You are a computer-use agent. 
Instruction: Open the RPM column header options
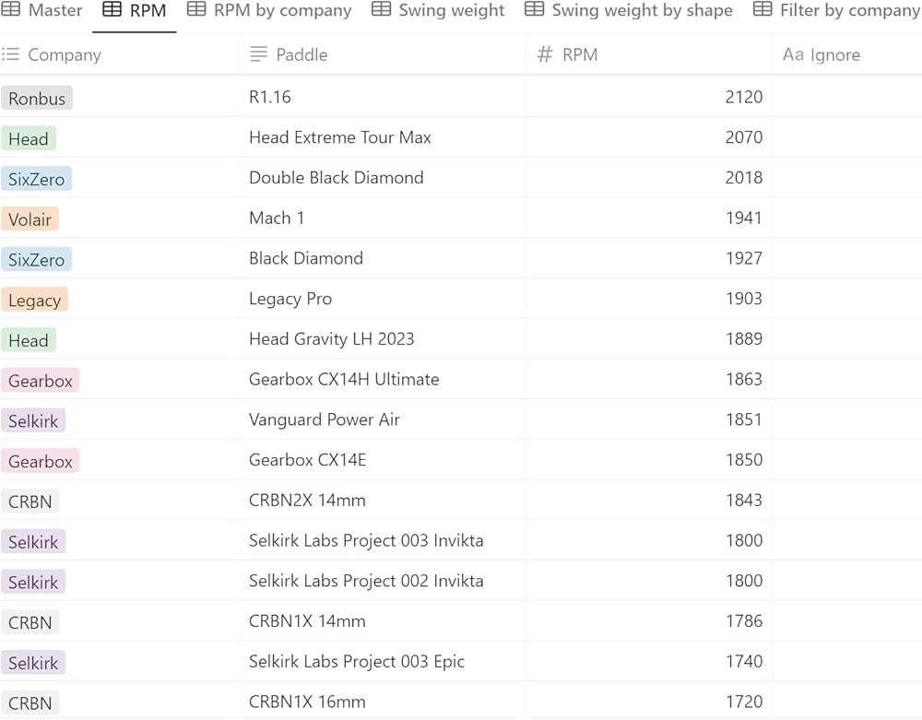(579, 55)
